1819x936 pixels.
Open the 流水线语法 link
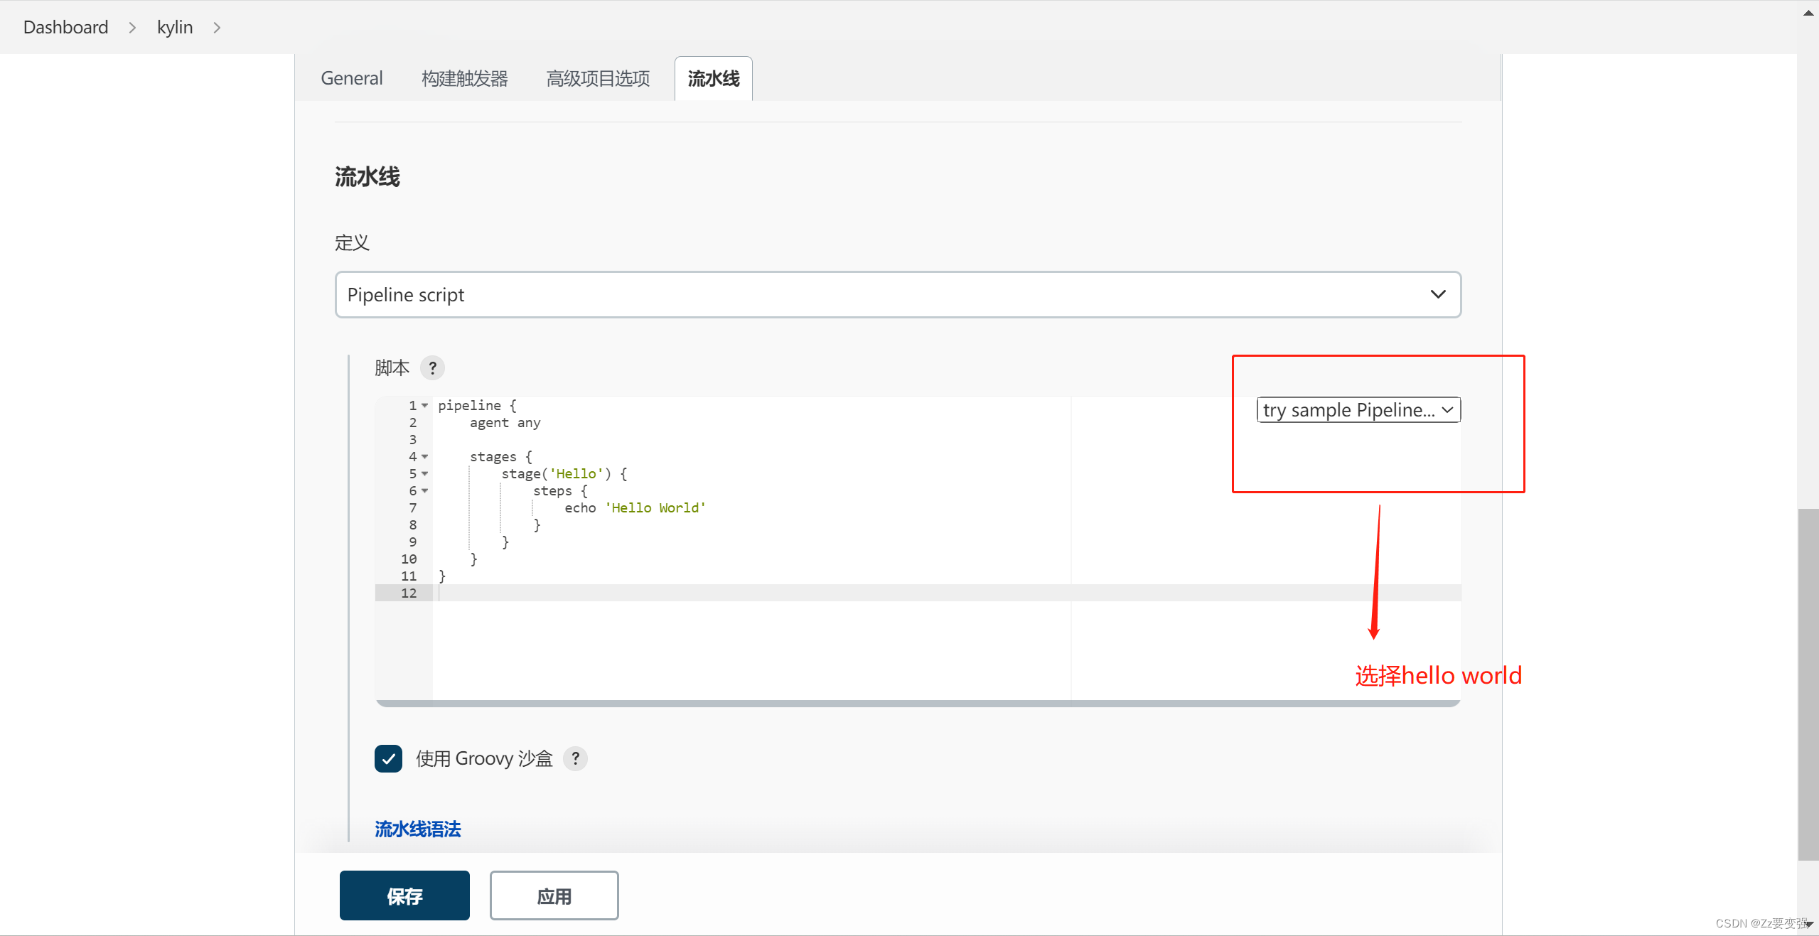(x=417, y=829)
